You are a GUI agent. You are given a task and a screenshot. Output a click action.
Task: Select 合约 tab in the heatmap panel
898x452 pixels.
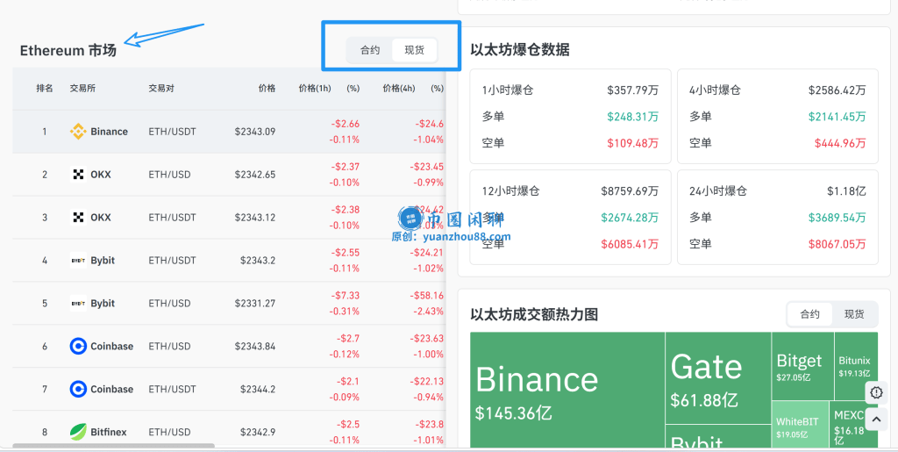click(x=809, y=314)
